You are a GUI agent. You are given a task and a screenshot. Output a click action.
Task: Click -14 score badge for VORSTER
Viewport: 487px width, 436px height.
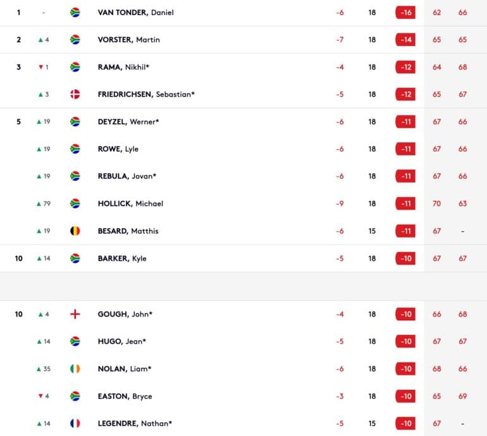tap(405, 40)
